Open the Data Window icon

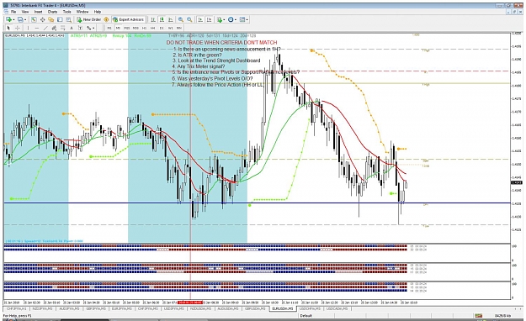pyautogui.click(x=43, y=20)
